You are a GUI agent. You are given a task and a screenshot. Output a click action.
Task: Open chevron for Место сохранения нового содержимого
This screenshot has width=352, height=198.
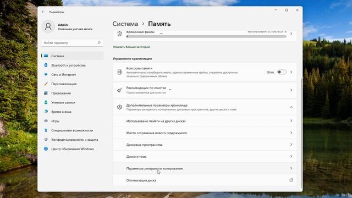click(291, 133)
